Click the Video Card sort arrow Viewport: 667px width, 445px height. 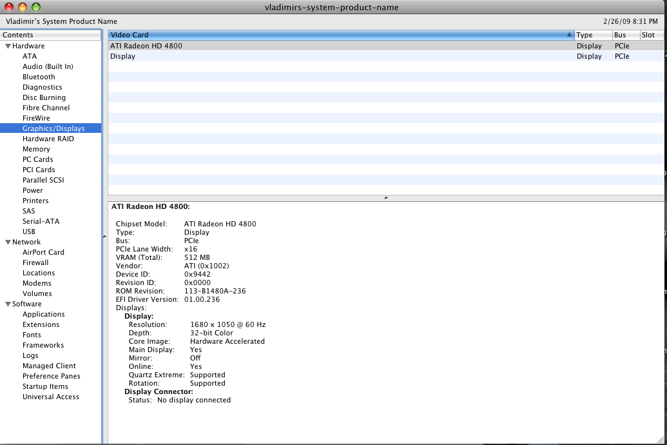[569, 35]
